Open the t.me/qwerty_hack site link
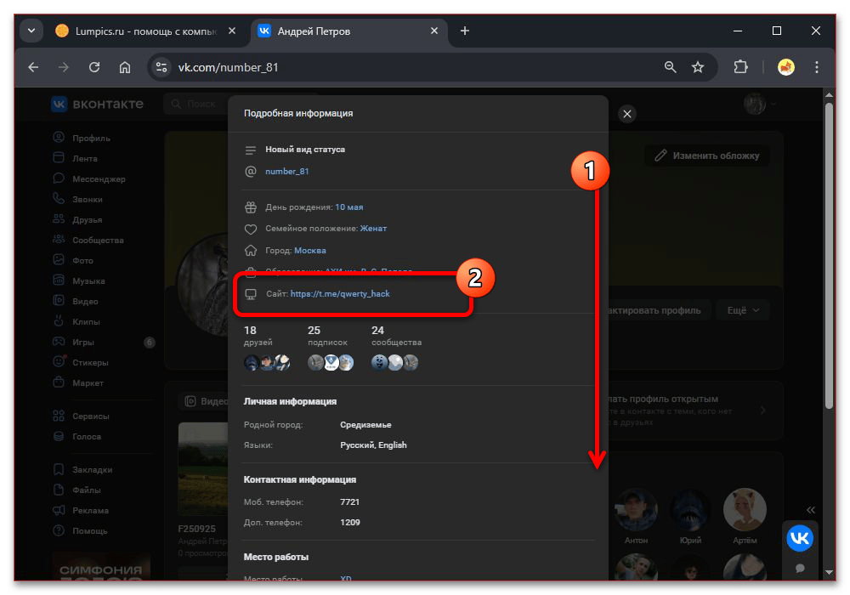Image resolution: width=850 pixels, height=595 pixels. [x=340, y=293]
